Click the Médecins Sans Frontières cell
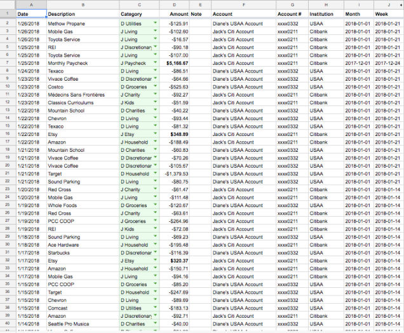Screen dimensions: 404x333 click(x=83, y=95)
